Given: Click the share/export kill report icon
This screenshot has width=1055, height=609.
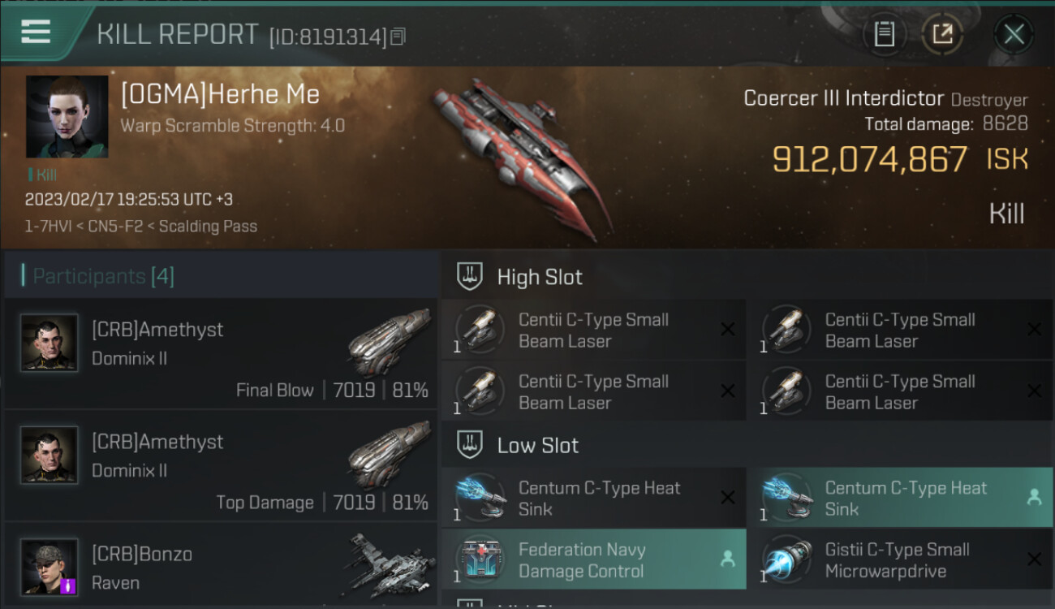Looking at the screenshot, I should click(x=942, y=34).
